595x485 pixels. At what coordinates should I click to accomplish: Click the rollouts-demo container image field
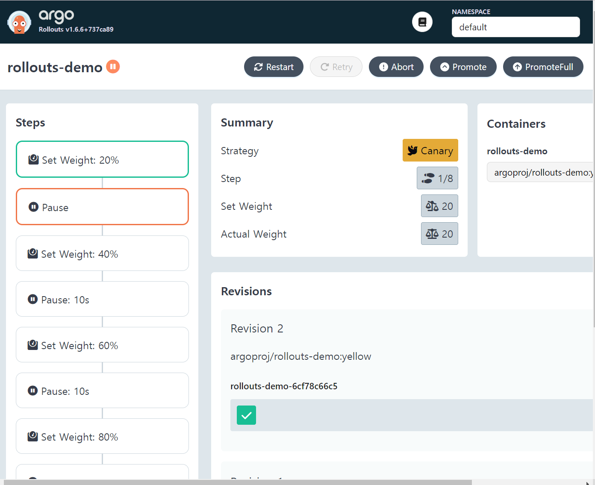coord(540,172)
